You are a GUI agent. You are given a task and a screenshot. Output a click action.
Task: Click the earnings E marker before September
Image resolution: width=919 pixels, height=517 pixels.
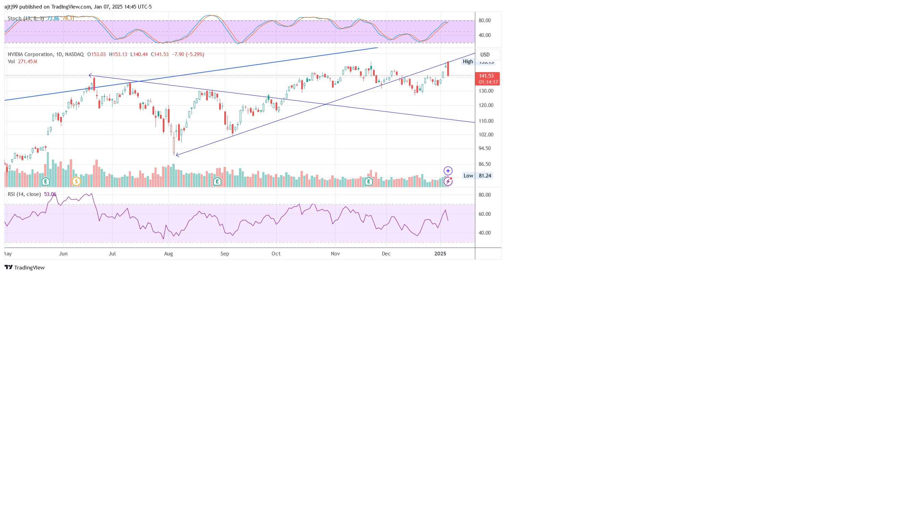point(217,182)
